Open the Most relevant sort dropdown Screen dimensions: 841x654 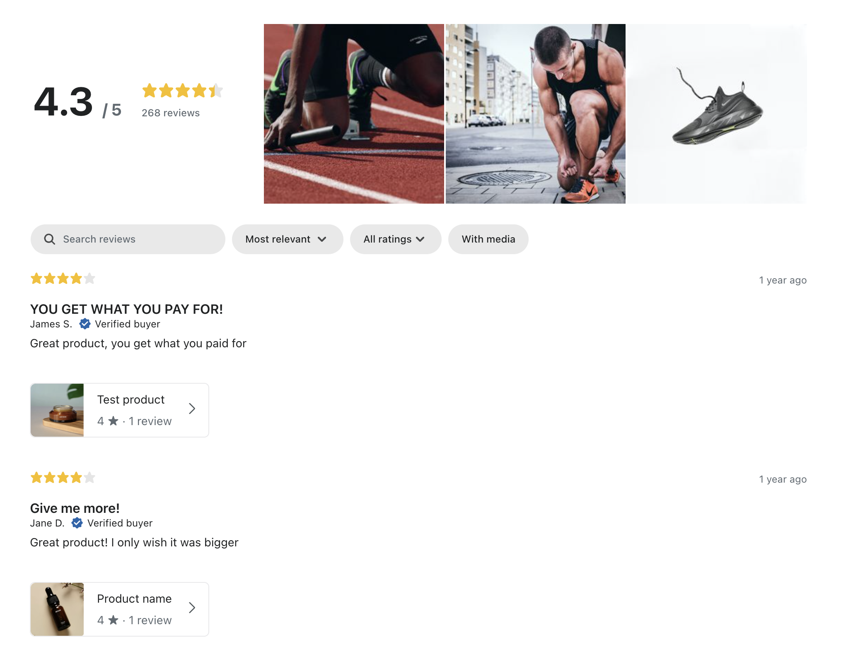[x=287, y=239]
